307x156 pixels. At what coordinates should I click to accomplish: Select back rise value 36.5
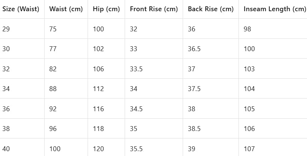point(194,49)
